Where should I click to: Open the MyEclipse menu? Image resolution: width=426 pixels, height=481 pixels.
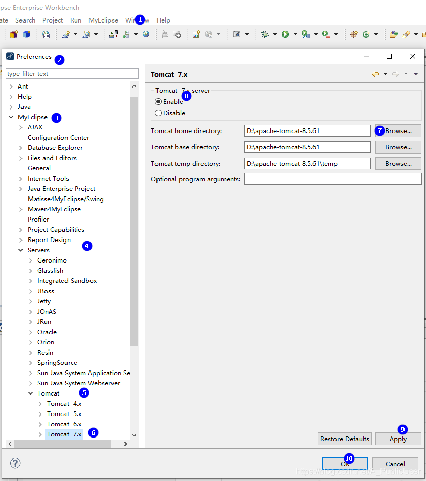coord(103,20)
